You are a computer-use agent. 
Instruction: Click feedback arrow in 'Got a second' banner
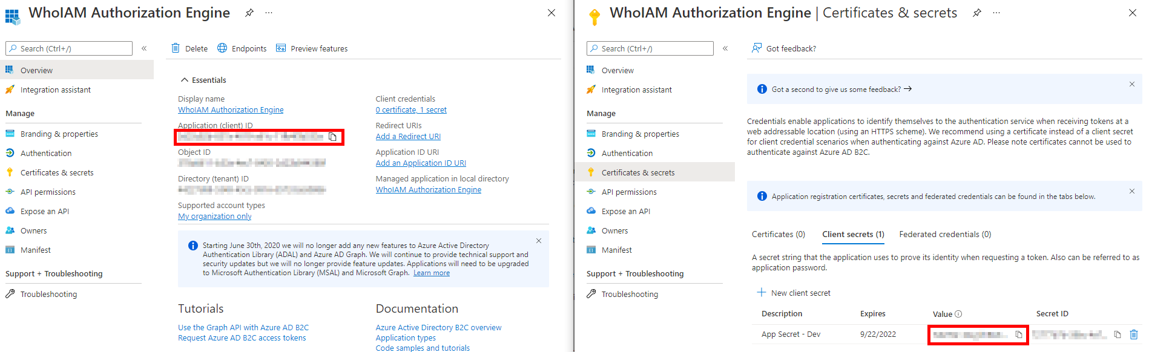(x=907, y=89)
